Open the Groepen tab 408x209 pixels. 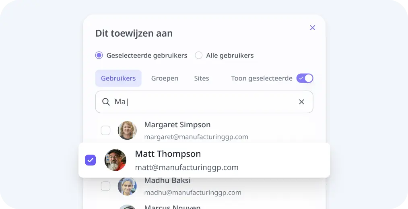coord(165,79)
